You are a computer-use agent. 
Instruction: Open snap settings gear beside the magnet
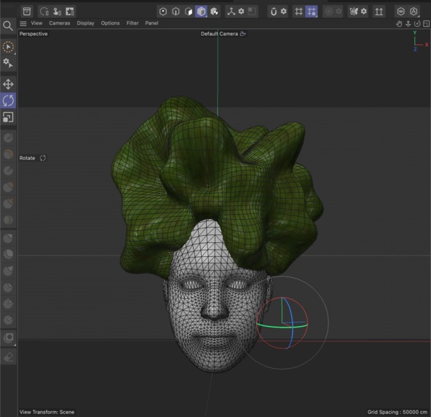pyautogui.click(x=284, y=11)
